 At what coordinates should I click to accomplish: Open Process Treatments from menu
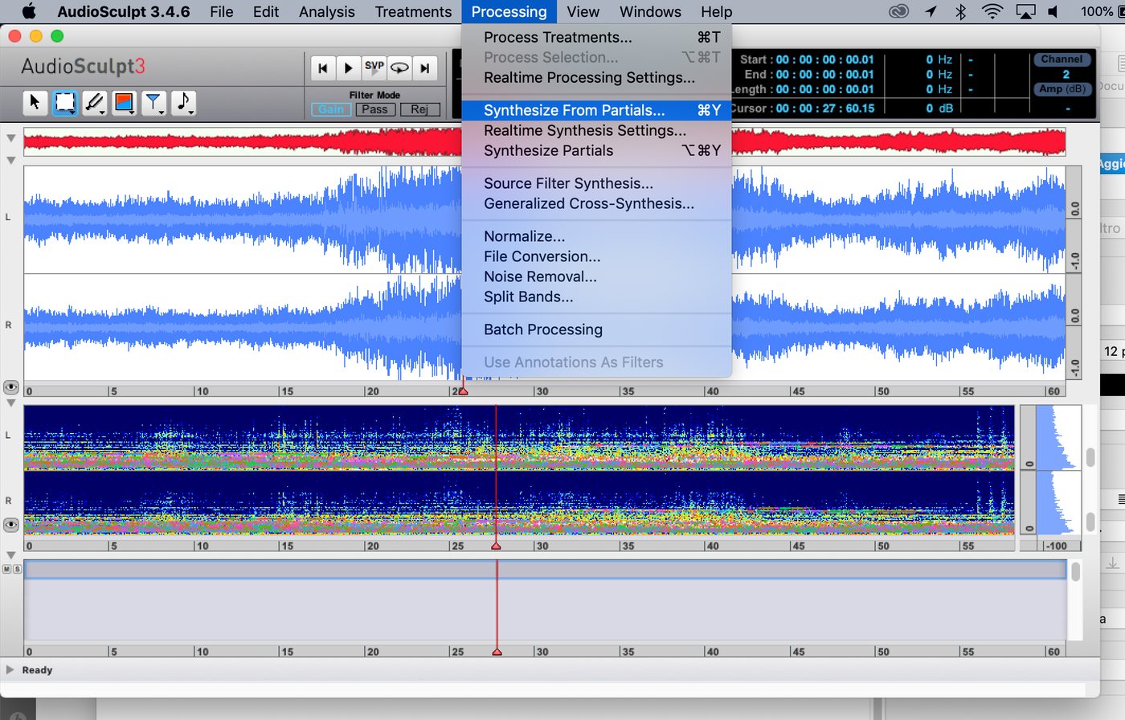tap(596, 37)
